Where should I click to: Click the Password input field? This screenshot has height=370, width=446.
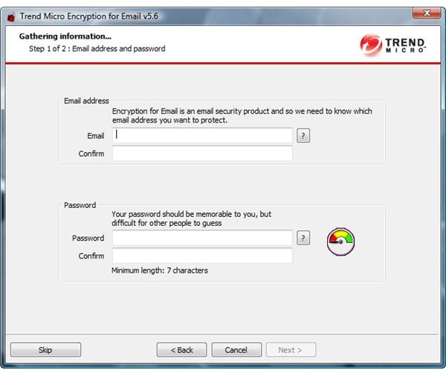click(202, 238)
